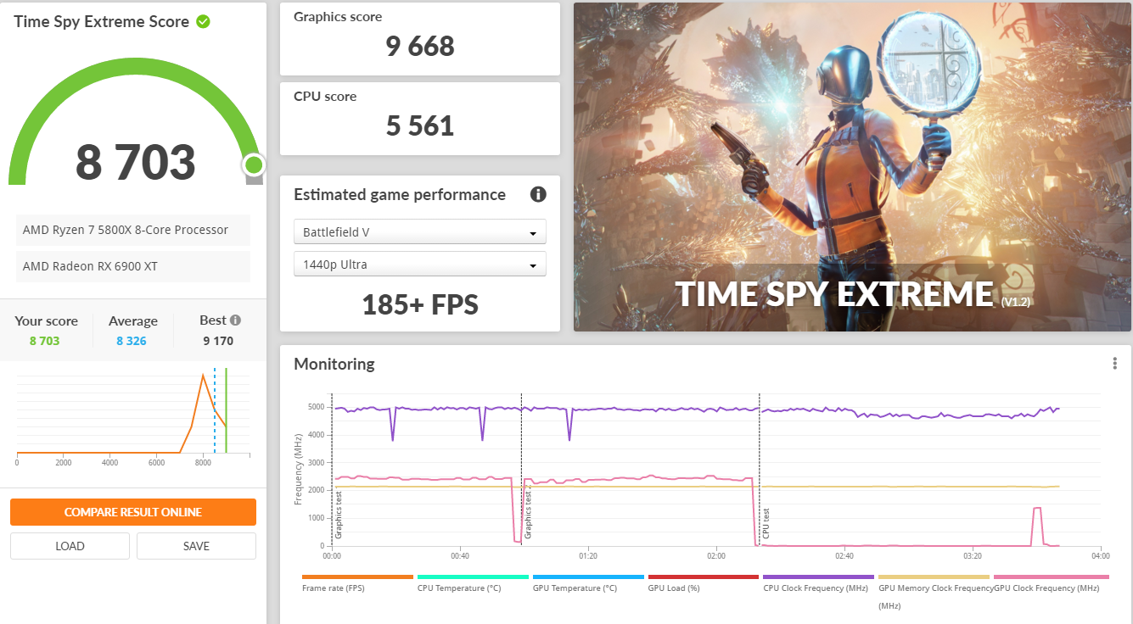Open the Monitoring panel three-dot menu
Screen dimensions: 1133x624
point(1115,364)
